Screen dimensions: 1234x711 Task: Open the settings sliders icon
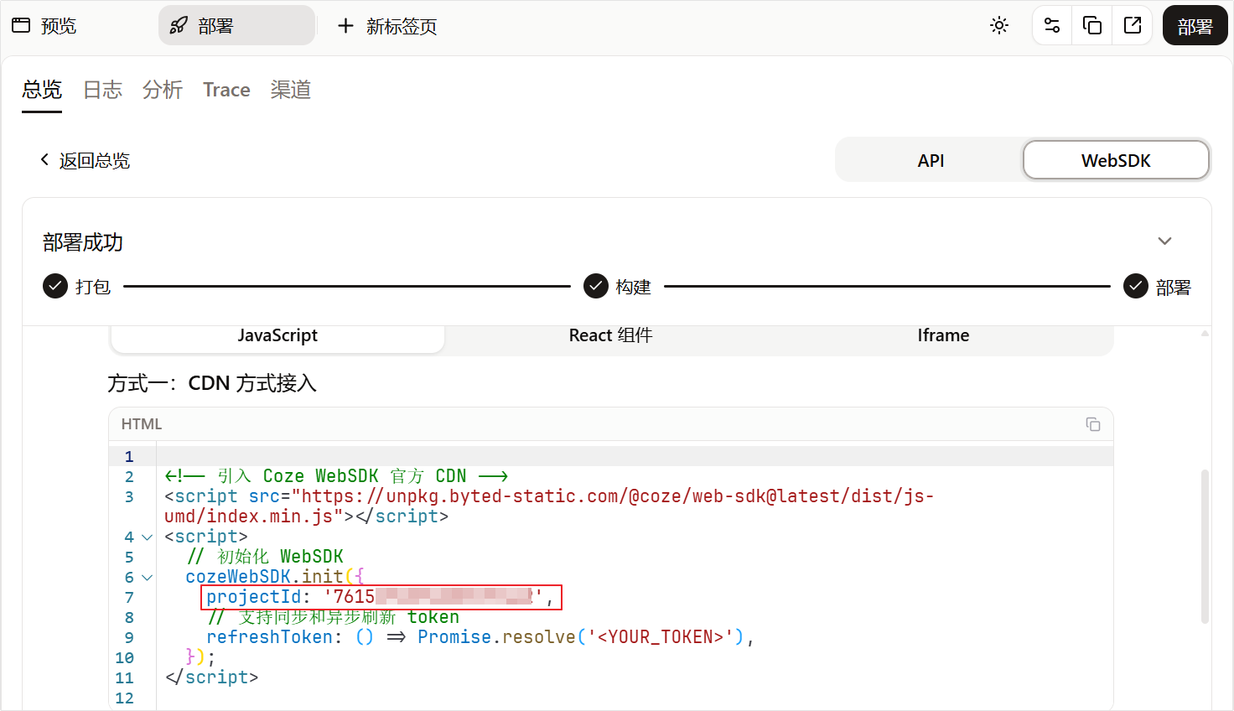[1052, 25]
